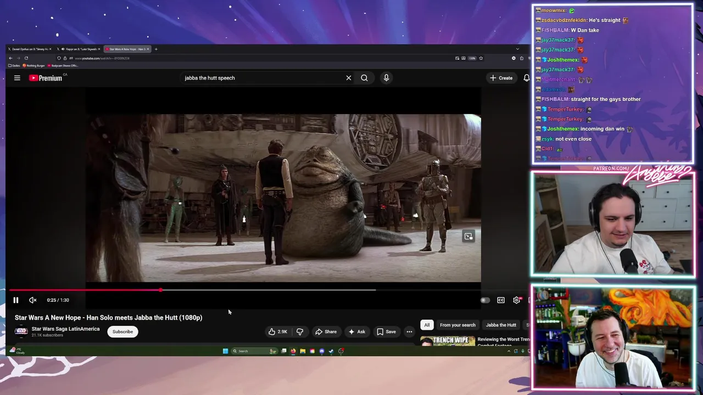Open the Ask AI button
Viewport: 703px width, 395px height.
356,331
